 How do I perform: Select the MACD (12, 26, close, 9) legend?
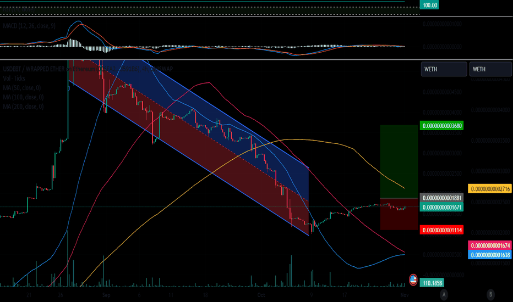29,26
